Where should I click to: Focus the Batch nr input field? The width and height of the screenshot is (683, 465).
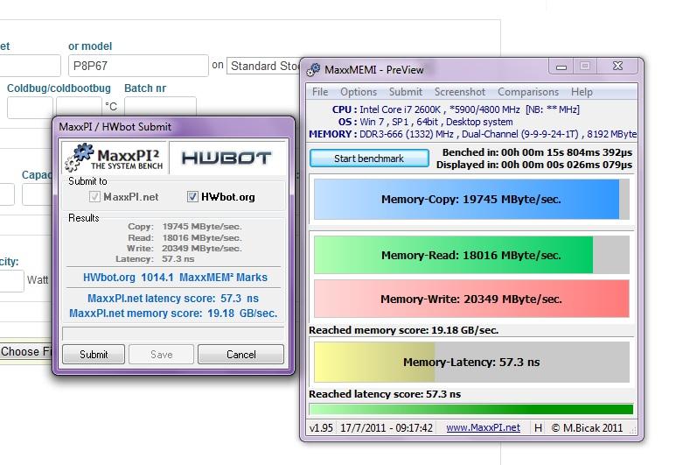(160, 108)
